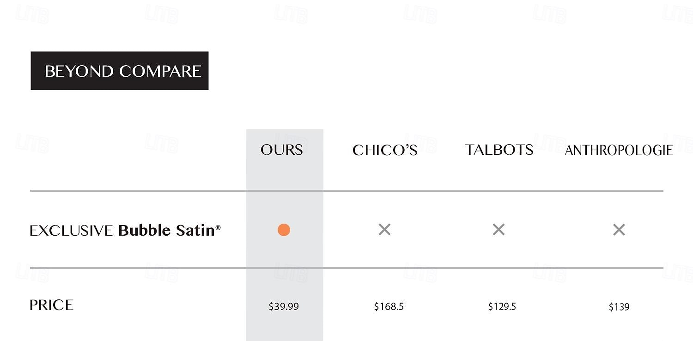Select the TALBOTS column header
This screenshot has width=693, height=341.
point(499,150)
